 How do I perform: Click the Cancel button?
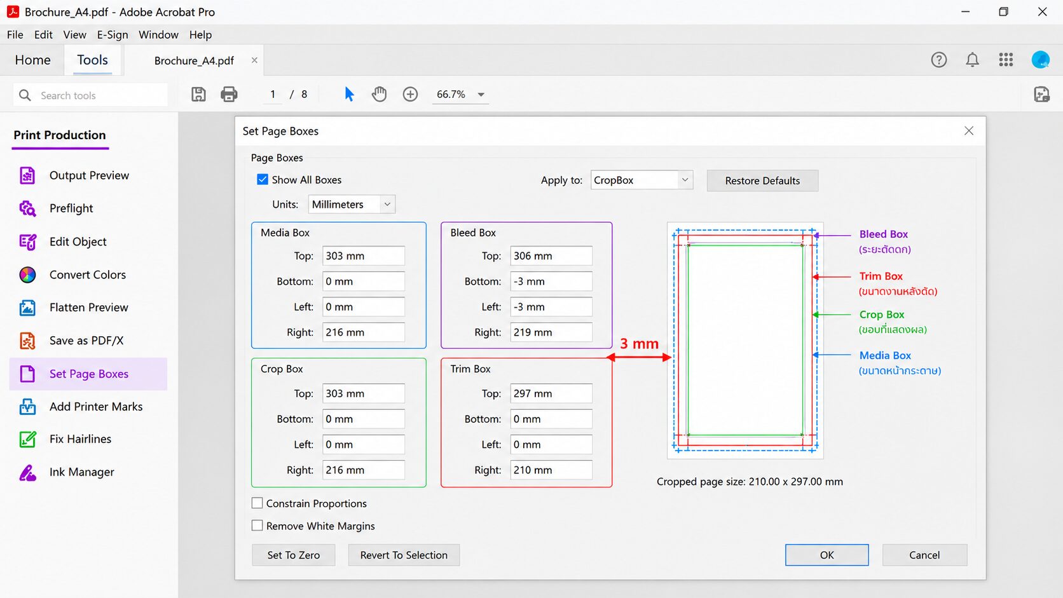924,555
